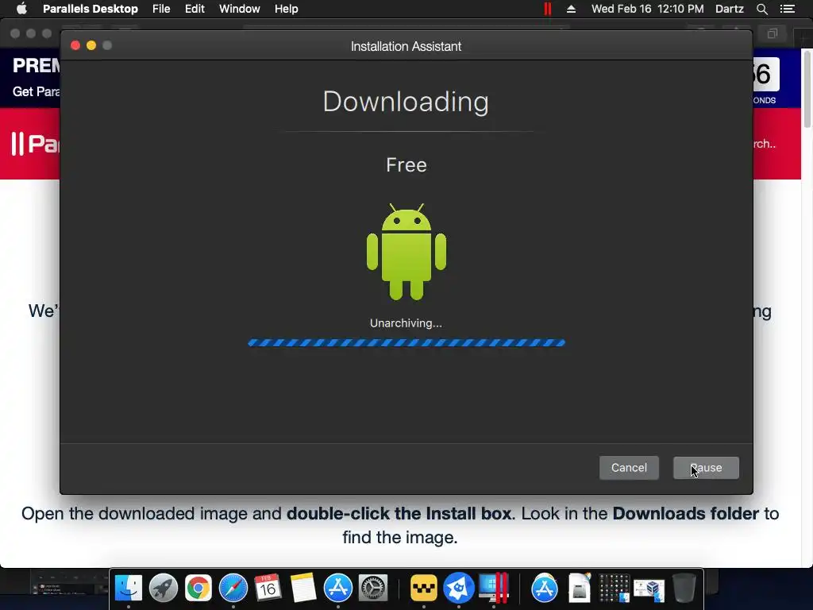Open the App Store in the dock

pos(338,589)
